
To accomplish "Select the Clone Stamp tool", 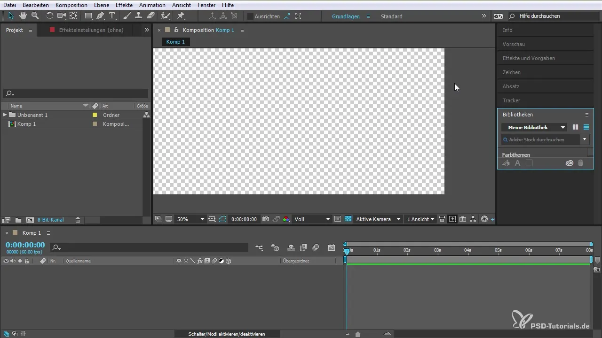I will 139,16.
